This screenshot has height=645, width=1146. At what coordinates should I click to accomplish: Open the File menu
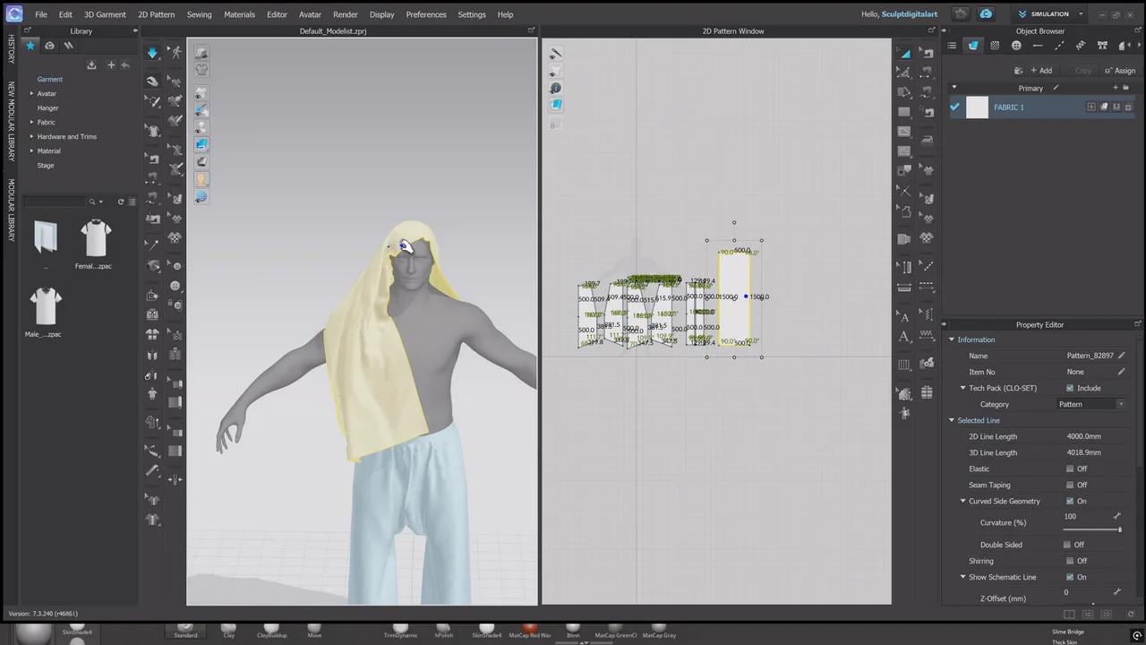pos(41,14)
